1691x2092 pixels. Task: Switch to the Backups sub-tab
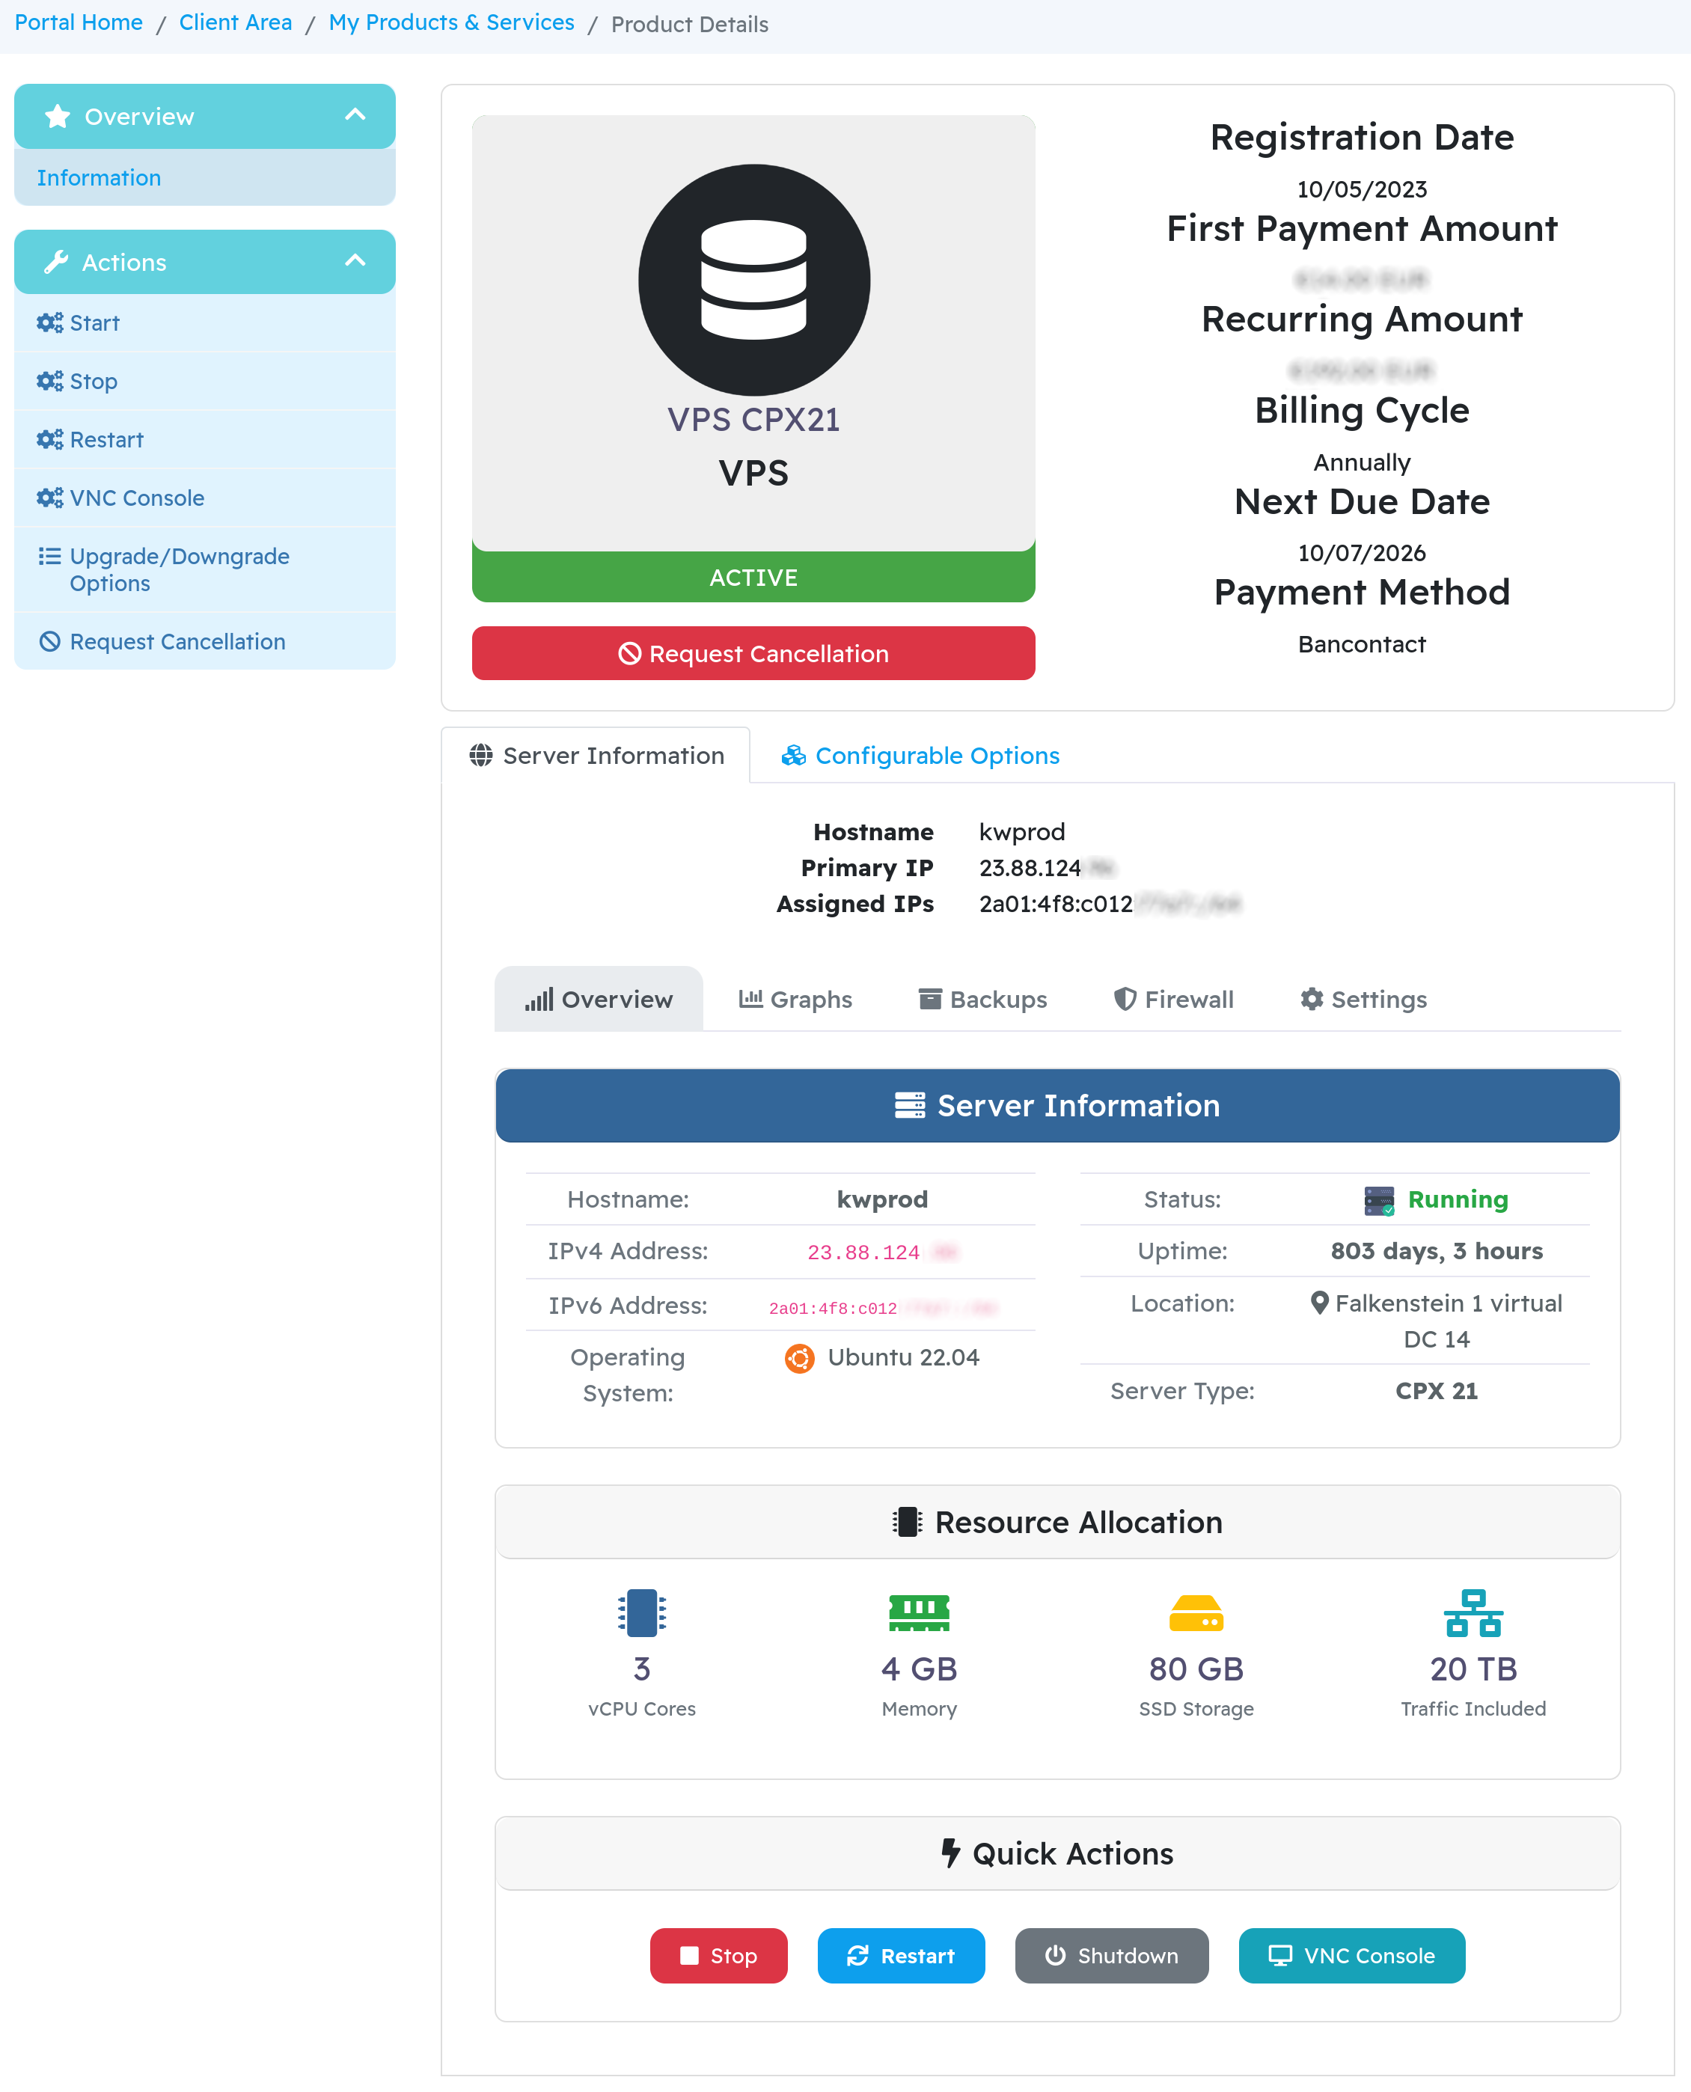click(983, 1000)
